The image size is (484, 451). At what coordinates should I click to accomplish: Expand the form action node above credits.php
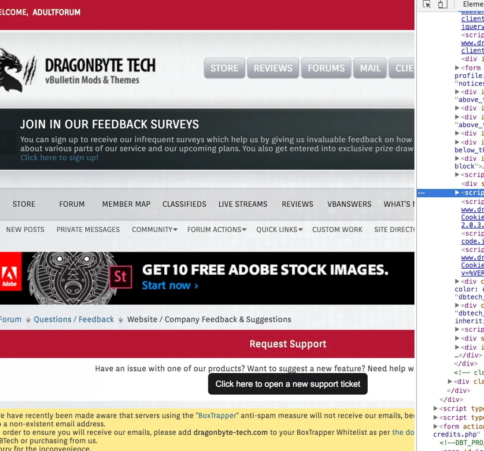coord(436,426)
